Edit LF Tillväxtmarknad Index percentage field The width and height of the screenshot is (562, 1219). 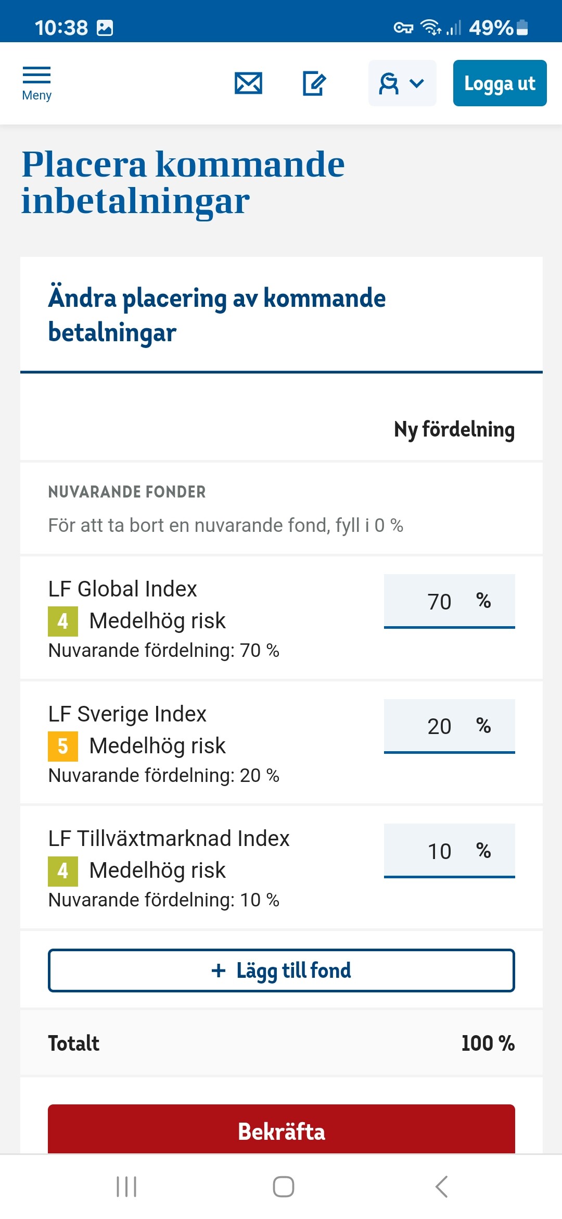[x=449, y=851]
